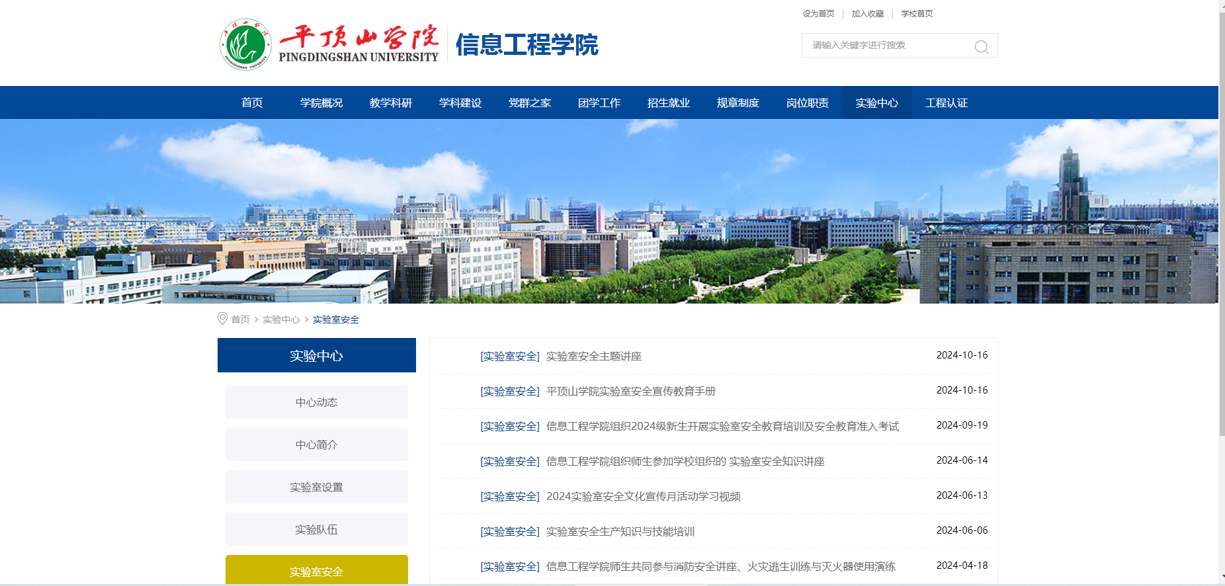Select 中心简介 in left sidebar

(316, 444)
